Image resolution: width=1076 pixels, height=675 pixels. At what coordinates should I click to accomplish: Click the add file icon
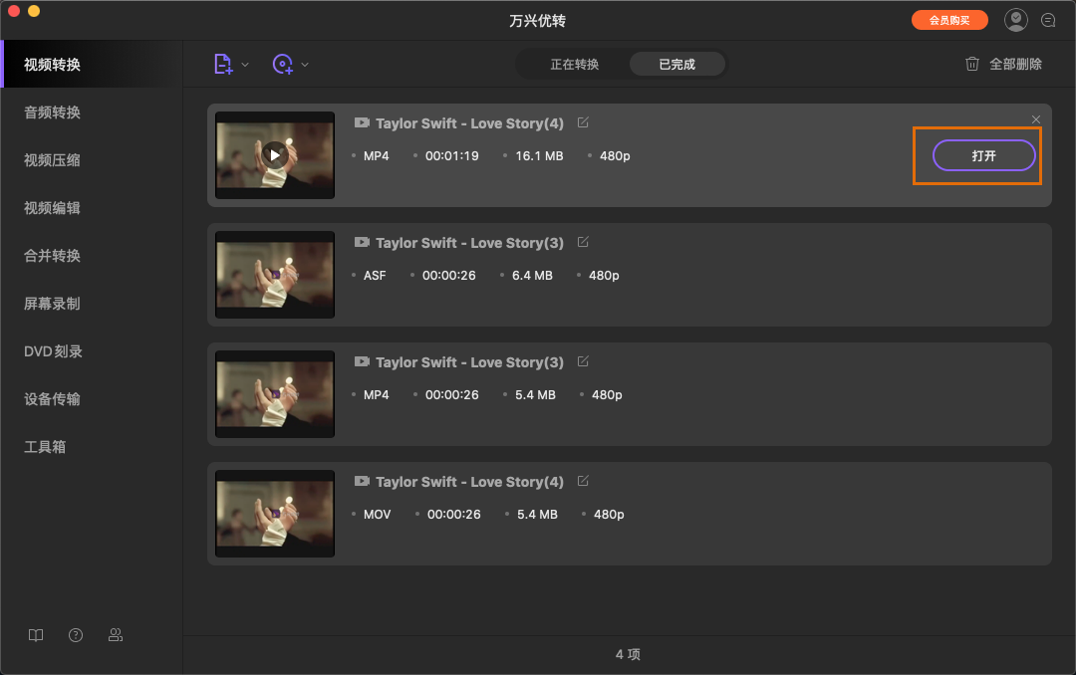[x=223, y=65]
